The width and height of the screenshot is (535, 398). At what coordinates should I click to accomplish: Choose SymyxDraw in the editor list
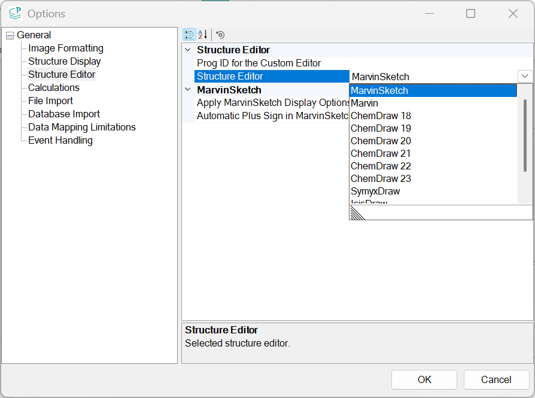375,192
